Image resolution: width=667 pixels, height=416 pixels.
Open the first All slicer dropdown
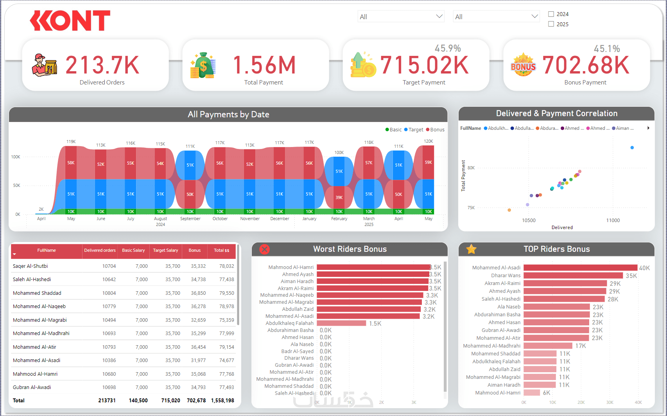[401, 16]
